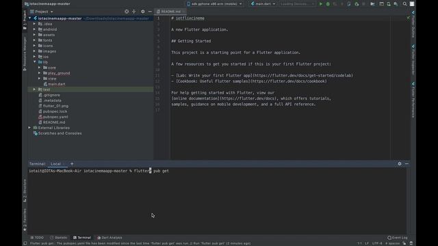Expand the android folder
Image resolution: width=438 pixels, height=246 pixels.
point(35,29)
